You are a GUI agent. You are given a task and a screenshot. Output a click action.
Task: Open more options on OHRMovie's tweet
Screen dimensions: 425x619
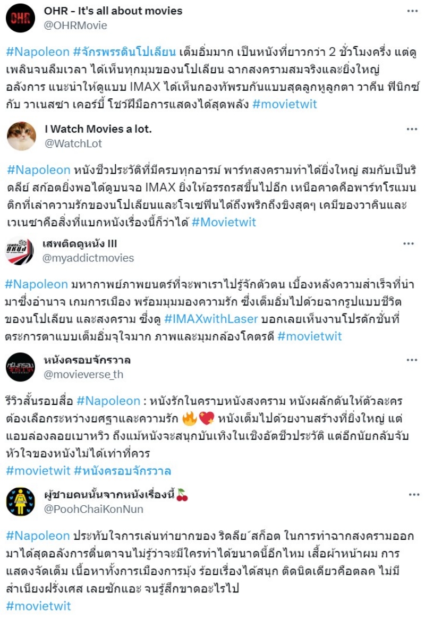point(412,11)
